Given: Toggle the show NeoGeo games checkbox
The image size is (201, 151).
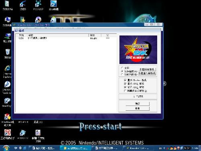Looking at the screenshot, I should tap(125, 80).
